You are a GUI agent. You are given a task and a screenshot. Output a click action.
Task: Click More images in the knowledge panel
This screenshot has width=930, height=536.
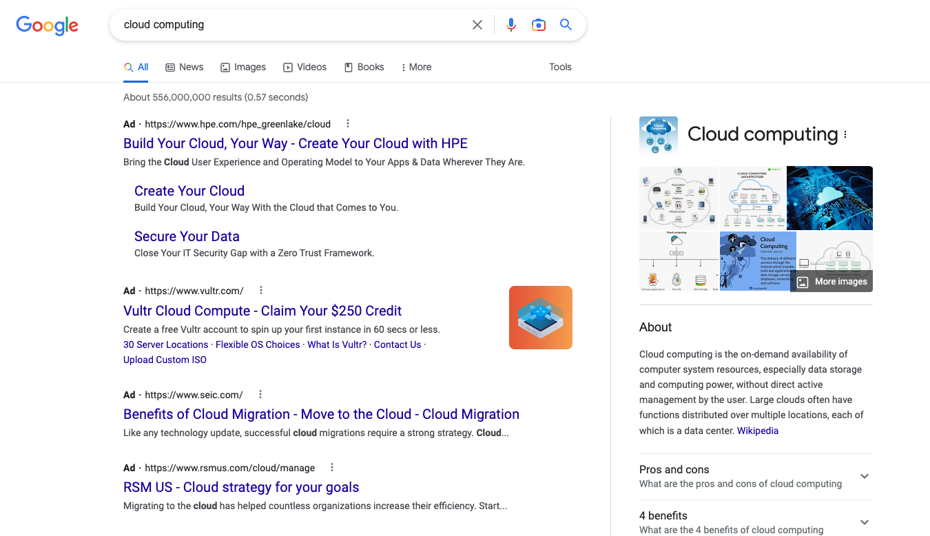tap(831, 282)
